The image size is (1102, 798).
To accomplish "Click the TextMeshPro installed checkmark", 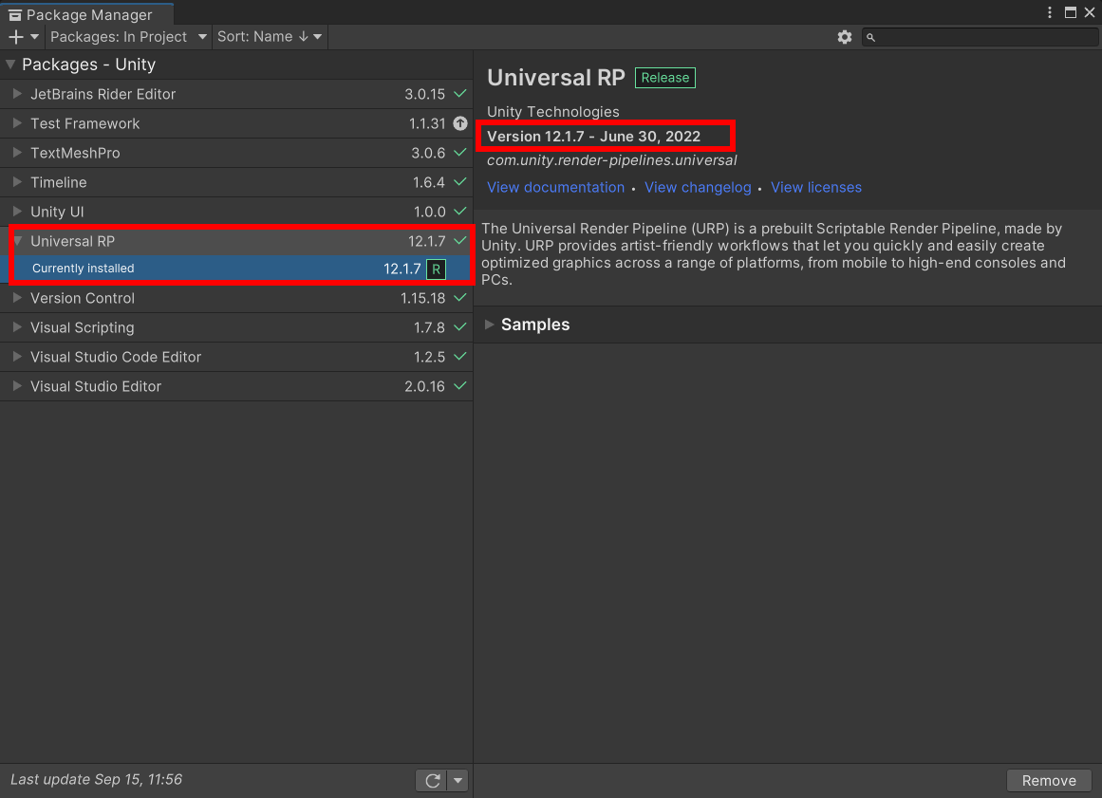I will (460, 153).
